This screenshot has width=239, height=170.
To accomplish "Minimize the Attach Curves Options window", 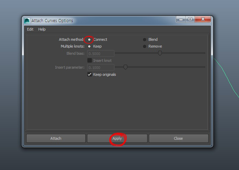I will (x=181, y=19).
